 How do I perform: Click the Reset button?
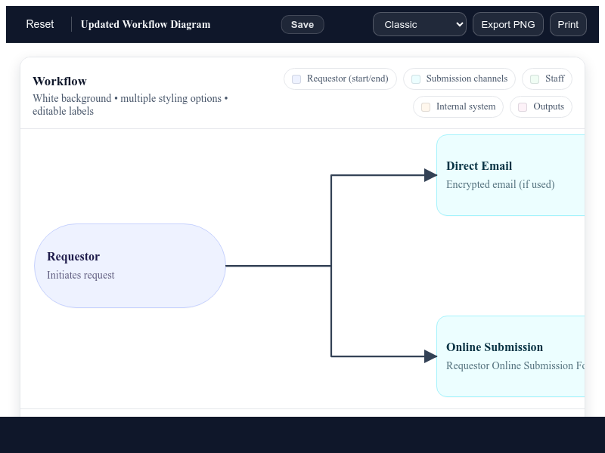point(40,24)
